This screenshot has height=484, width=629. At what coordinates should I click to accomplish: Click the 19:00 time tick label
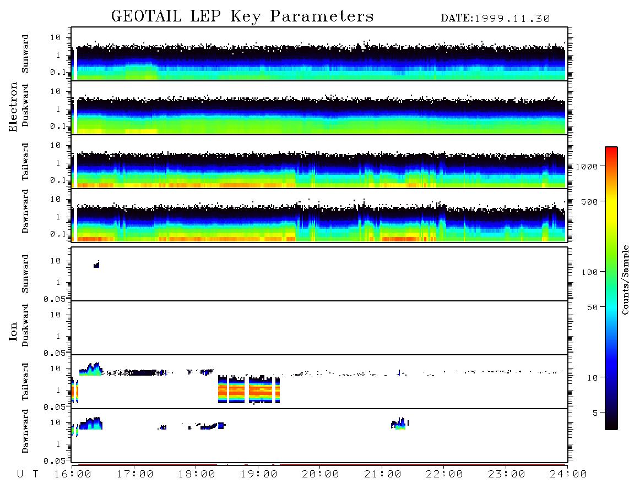(259, 475)
